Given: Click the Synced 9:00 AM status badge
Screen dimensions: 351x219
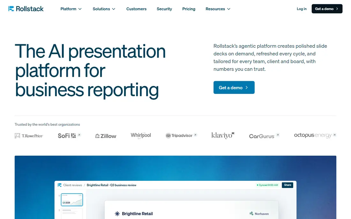Looking at the screenshot, I should (x=267, y=185).
